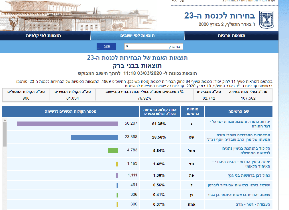The height and width of the screenshot is (210, 289).
Task: Open the עוצמה יהודית איתמר בן גביר link
Action: point(239,195)
